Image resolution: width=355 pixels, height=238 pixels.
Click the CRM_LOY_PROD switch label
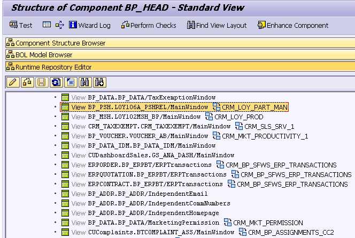(x=239, y=117)
